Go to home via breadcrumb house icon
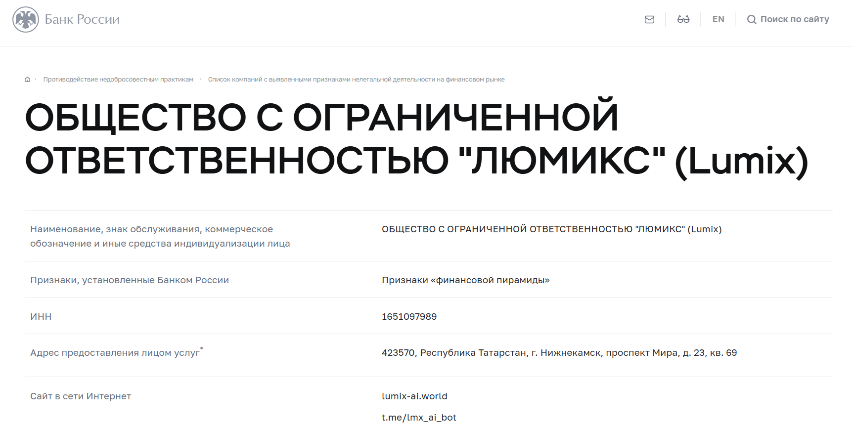Image resolution: width=853 pixels, height=426 pixels. click(x=28, y=80)
